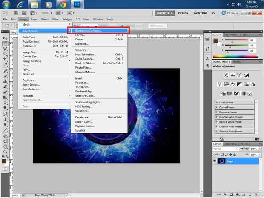This screenshot has height=198, width=264.
Task: Select the Type tool (T) in toolbox
Action: click(x=6, y=120)
